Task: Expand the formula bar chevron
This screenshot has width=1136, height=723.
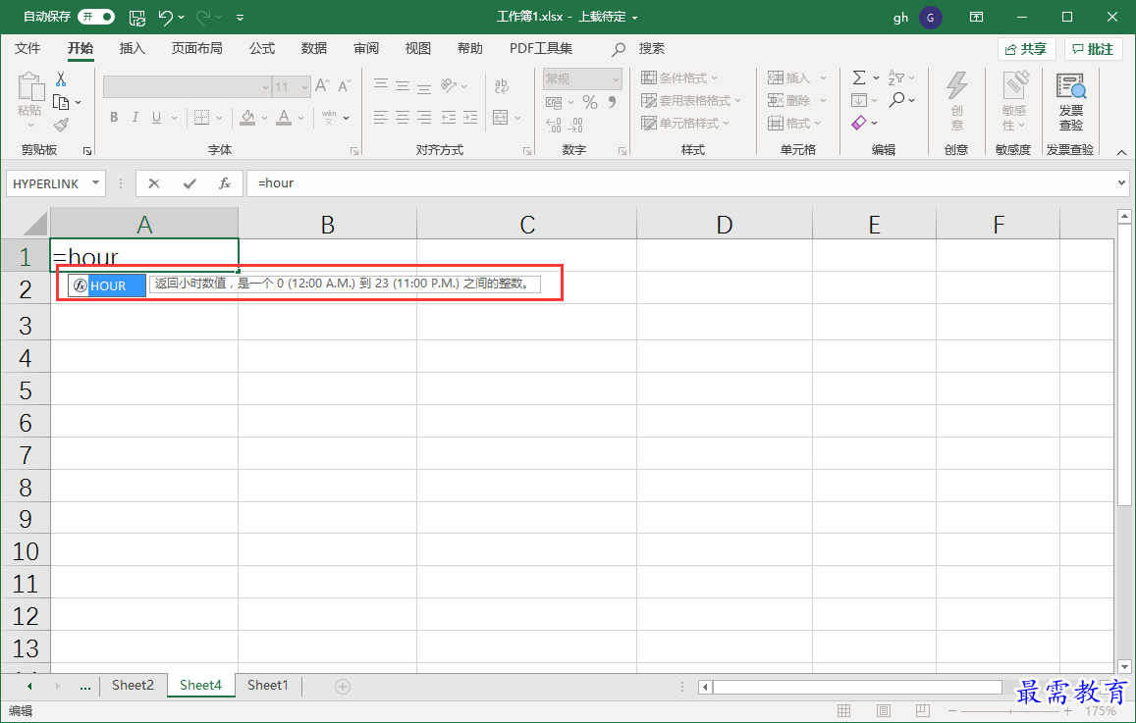Action: coord(1122,183)
